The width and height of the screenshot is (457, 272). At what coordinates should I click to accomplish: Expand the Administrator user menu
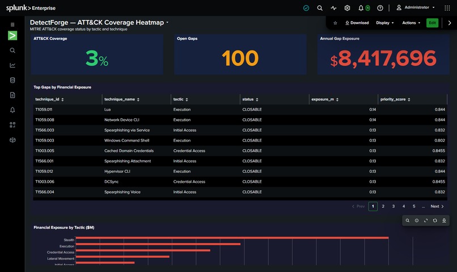pos(416,7)
